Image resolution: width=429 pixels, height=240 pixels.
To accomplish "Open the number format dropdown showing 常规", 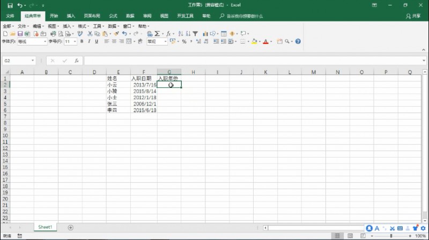I will 165,42.
